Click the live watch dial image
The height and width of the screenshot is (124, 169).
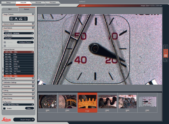coord(100,49)
